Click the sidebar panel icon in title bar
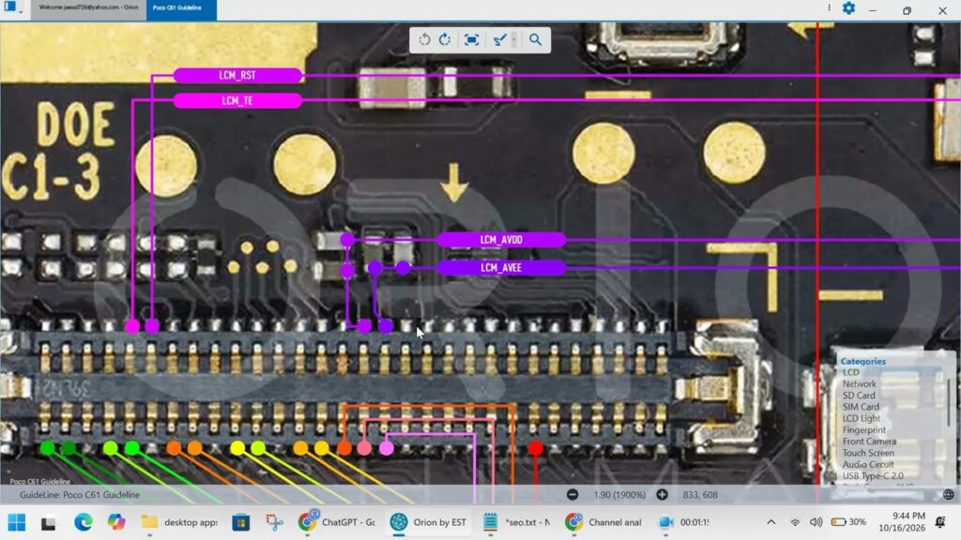Screen dimensions: 961x540 coord(9,7)
